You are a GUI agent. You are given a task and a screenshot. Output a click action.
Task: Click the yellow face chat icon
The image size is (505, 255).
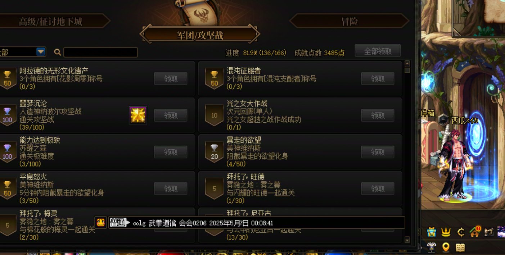tap(101, 222)
